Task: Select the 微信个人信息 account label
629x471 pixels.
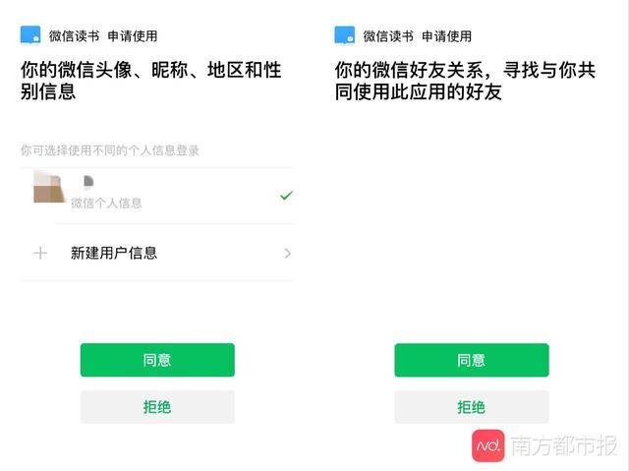Action: [106, 203]
